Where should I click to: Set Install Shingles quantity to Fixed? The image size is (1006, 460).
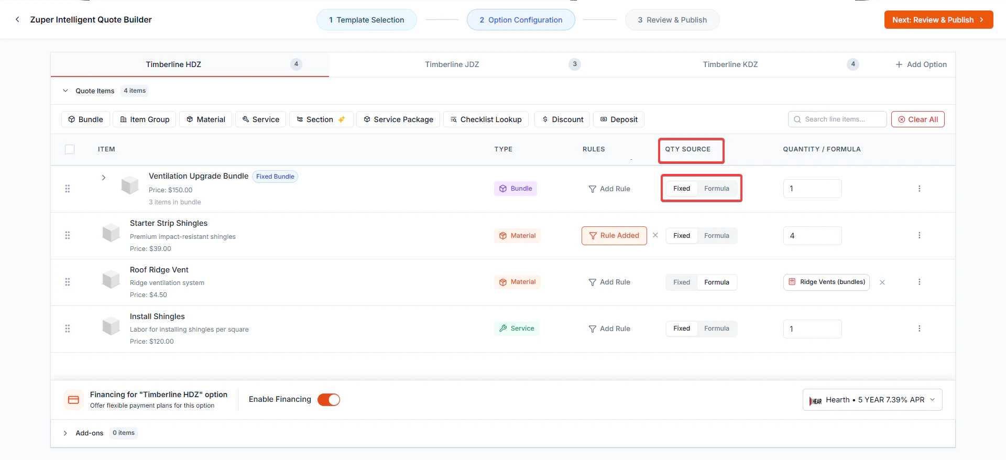pos(682,328)
